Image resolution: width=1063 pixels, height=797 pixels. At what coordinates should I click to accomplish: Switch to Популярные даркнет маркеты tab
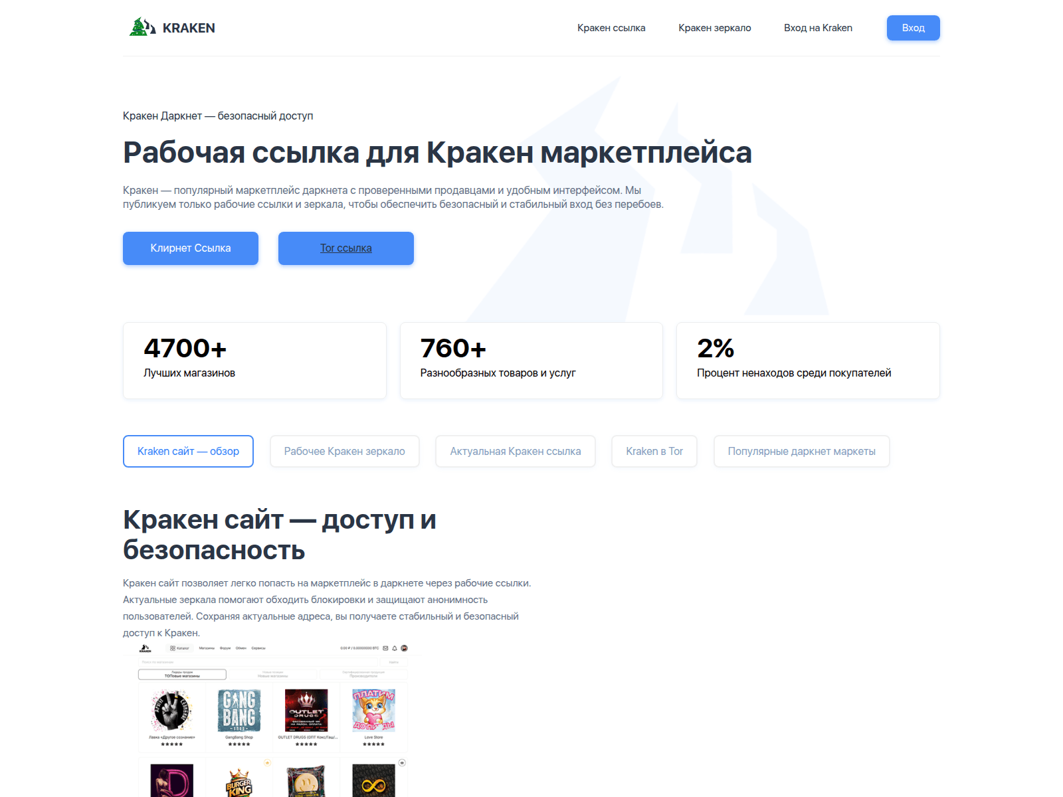(802, 452)
